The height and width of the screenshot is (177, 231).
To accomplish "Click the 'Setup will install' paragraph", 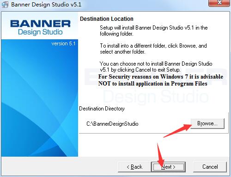I will [x=154, y=31].
